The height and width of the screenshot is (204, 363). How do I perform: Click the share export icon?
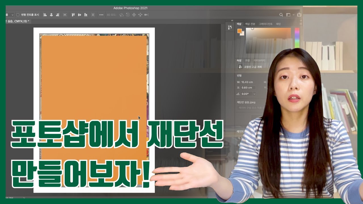[299, 15]
